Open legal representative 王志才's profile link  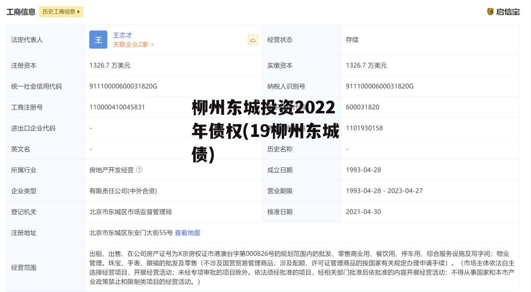[x=122, y=35]
